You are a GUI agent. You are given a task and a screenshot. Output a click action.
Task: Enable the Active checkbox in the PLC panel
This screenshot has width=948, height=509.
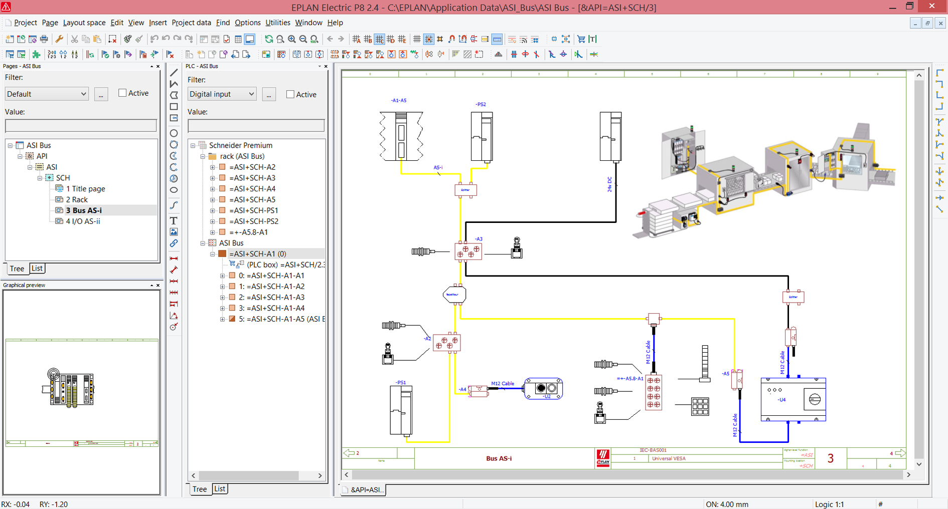(x=290, y=94)
